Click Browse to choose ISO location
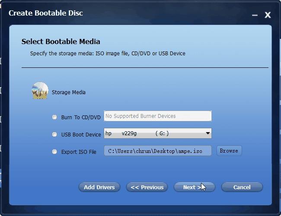Image resolution: width=281 pixels, height=216 pixels. (x=229, y=151)
